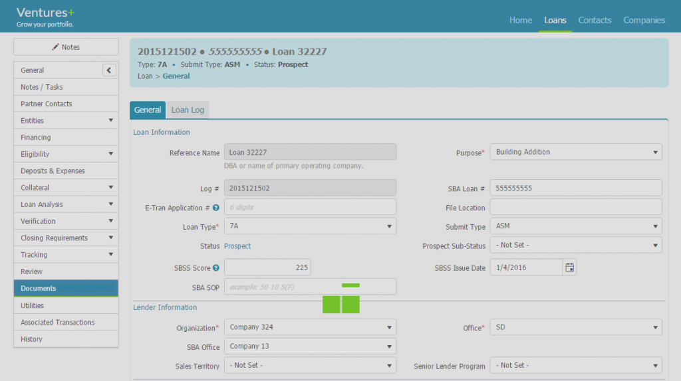Image resolution: width=681 pixels, height=381 pixels.
Task: Open the Organization dropdown
Action: (310, 327)
